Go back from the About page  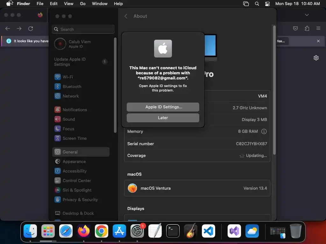[126, 16]
